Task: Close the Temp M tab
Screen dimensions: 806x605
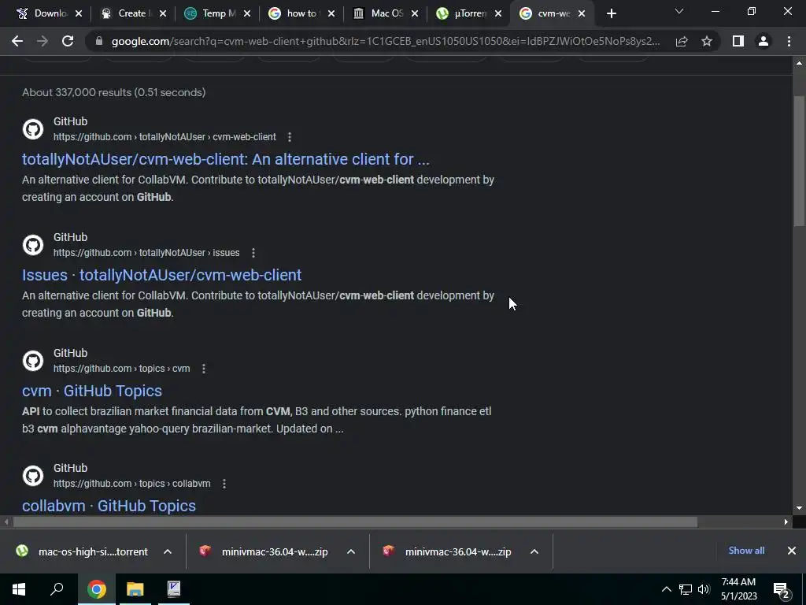Action: pos(247,14)
